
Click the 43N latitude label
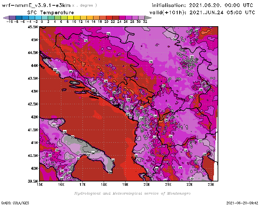[x=34, y=91]
